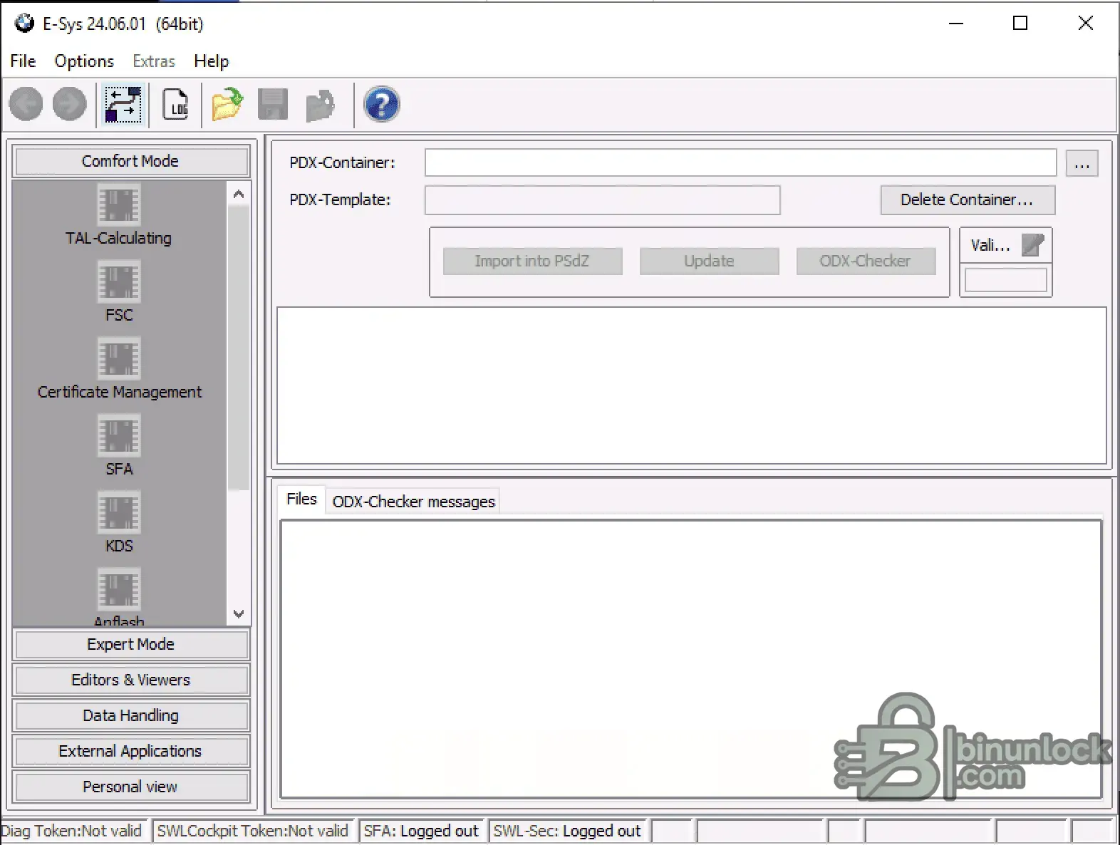Image resolution: width=1120 pixels, height=845 pixels.
Task: Click the PDX-Template: label
Action: point(341,199)
